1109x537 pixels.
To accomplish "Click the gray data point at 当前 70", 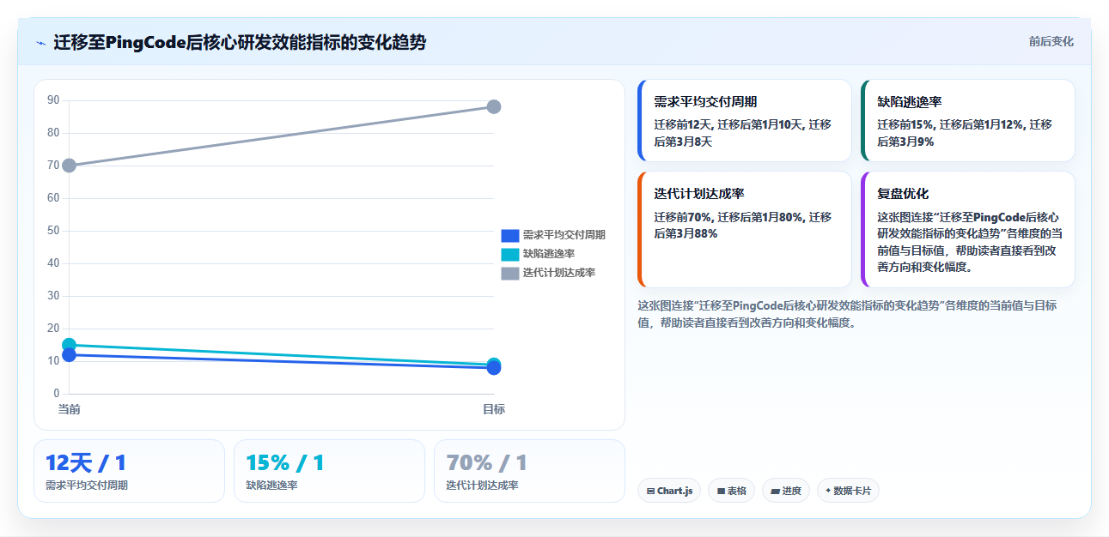I will click(69, 166).
